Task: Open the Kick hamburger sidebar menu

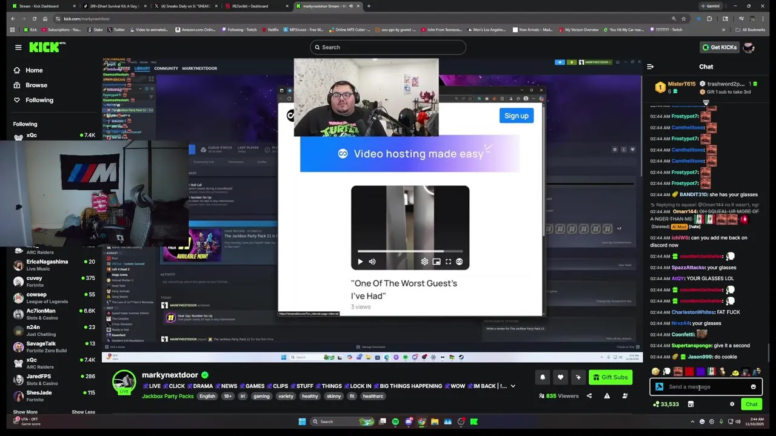Action: [x=18, y=47]
